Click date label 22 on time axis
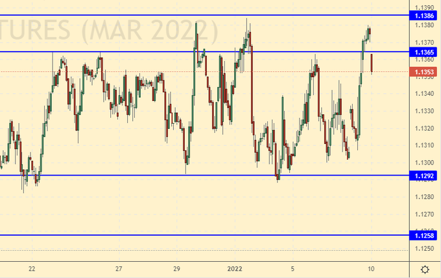 32,269
